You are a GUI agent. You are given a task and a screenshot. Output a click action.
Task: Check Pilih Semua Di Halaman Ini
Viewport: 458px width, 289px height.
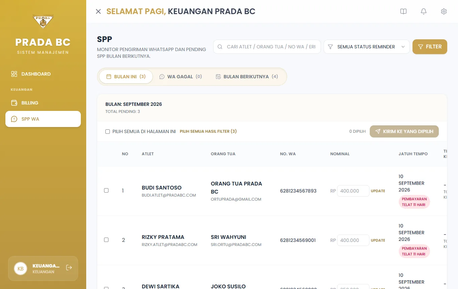108,131
